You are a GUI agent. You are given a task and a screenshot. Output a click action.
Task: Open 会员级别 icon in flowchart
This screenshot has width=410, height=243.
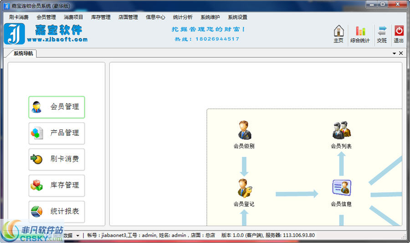tap(244, 130)
